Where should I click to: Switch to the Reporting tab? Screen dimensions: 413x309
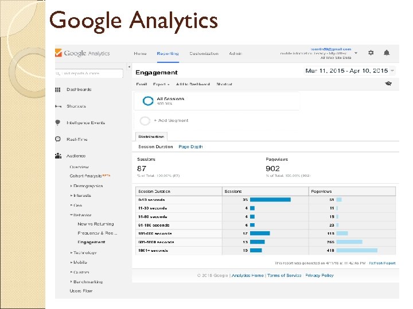(x=167, y=53)
